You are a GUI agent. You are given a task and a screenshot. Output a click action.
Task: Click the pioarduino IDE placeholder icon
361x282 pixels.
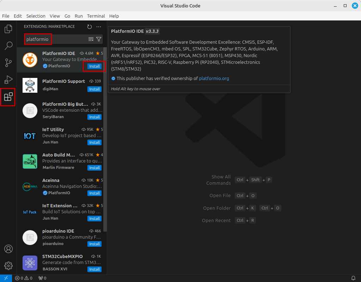point(30,238)
